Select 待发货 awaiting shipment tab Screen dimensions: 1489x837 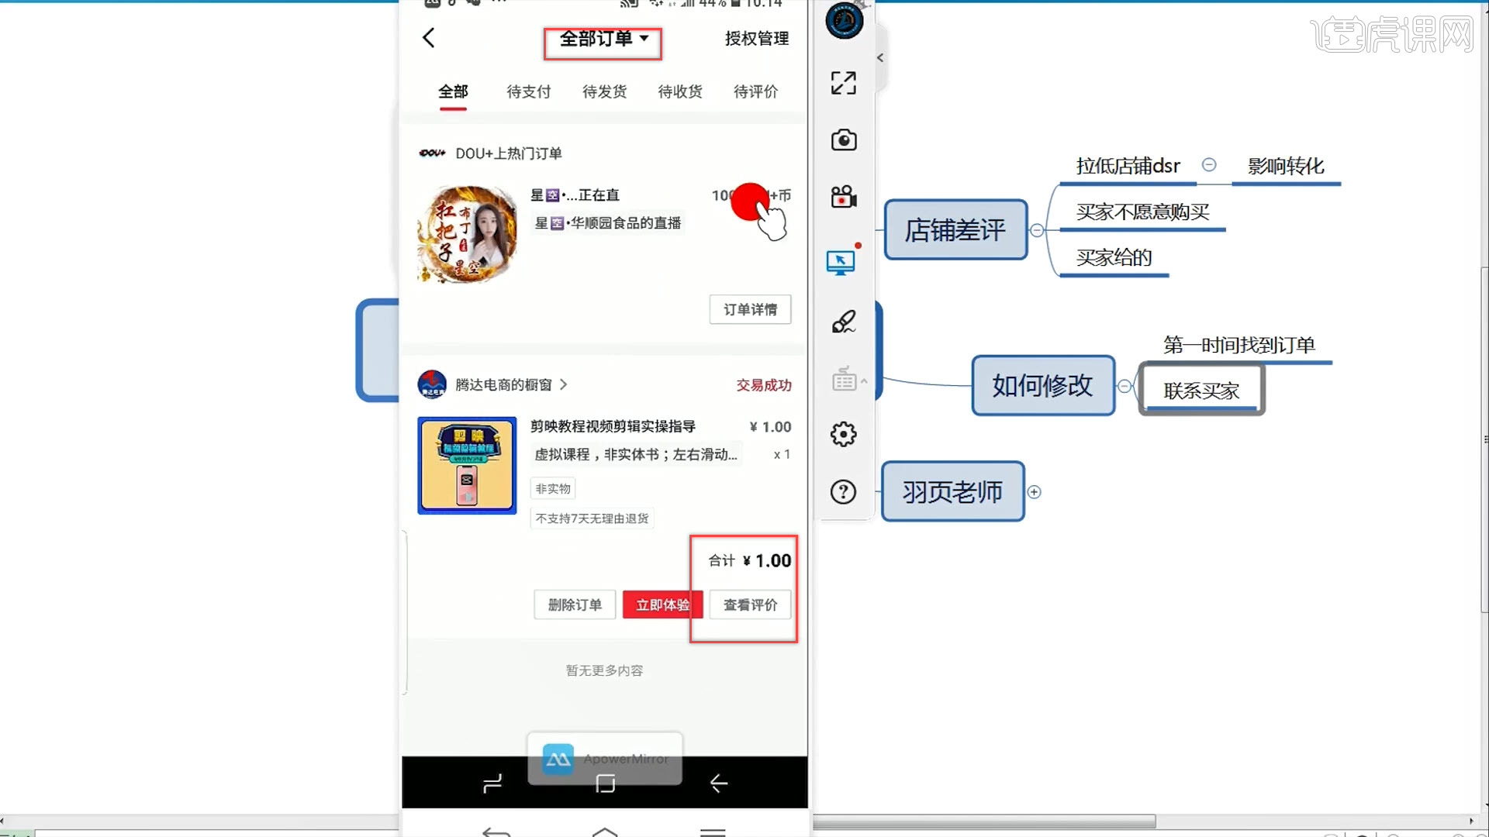tap(606, 91)
